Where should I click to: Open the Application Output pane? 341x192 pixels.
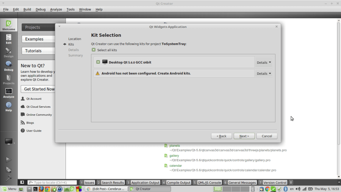[143, 183]
